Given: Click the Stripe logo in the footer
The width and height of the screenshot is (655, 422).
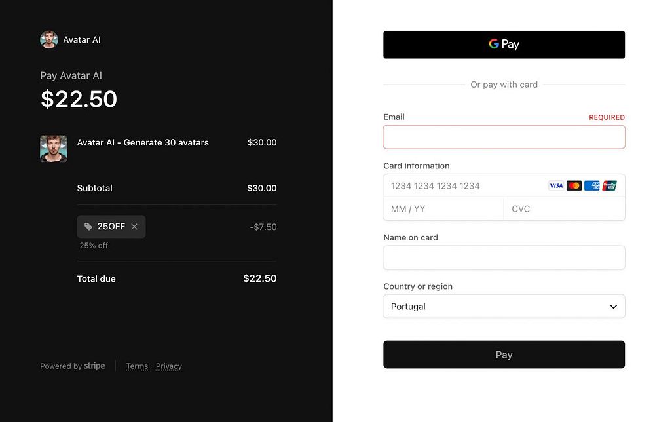Looking at the screenshot, I should click(x=94, y=366).
